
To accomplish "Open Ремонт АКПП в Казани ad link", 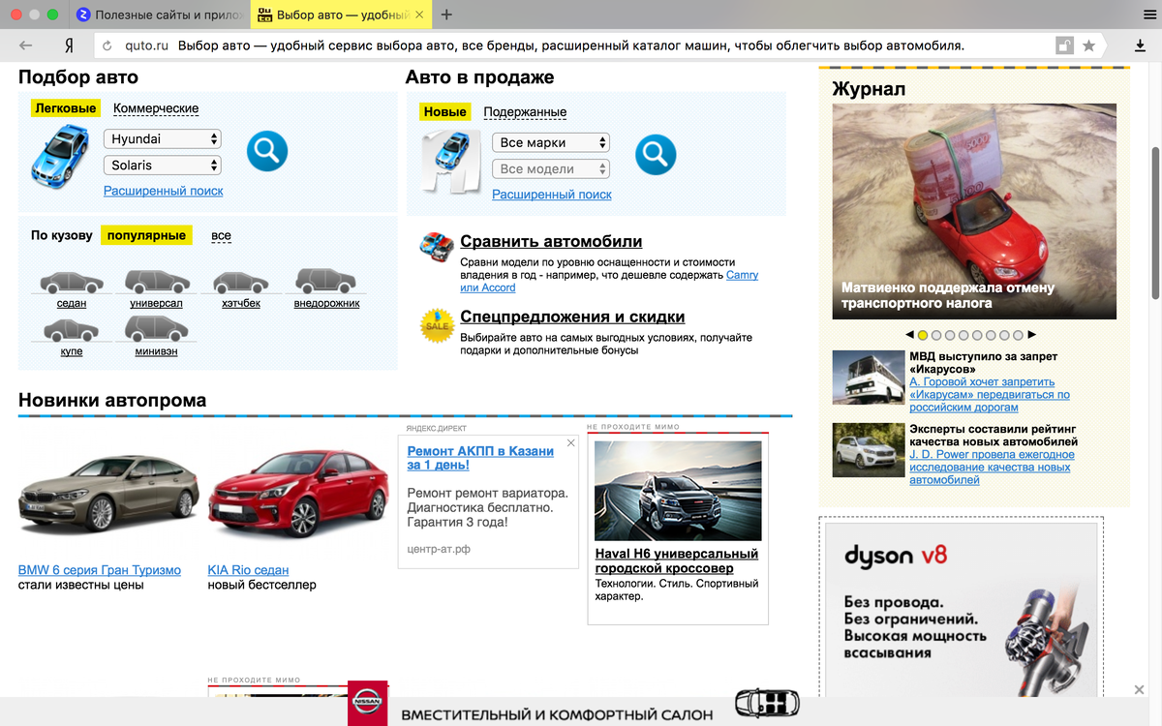I will tap(480, 458).
